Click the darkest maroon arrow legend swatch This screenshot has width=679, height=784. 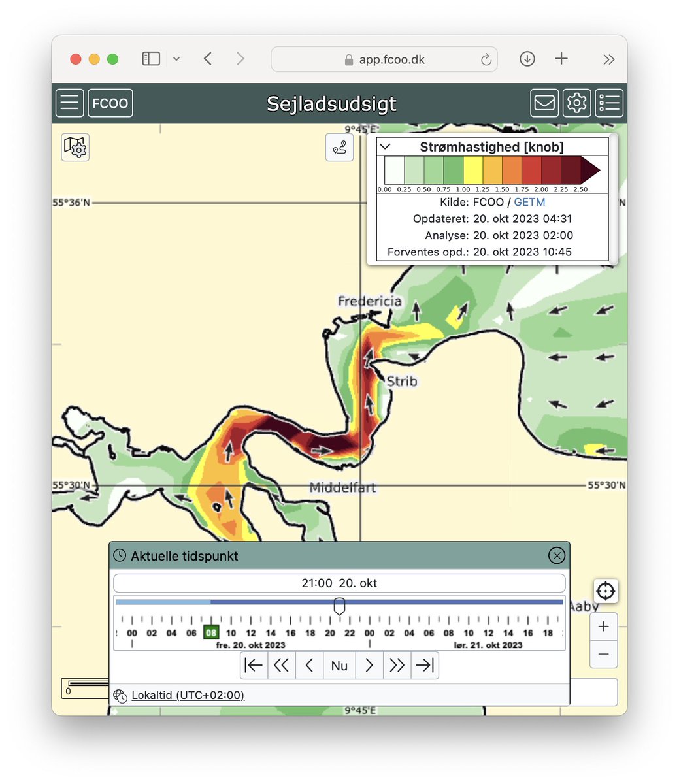point(590,171)
